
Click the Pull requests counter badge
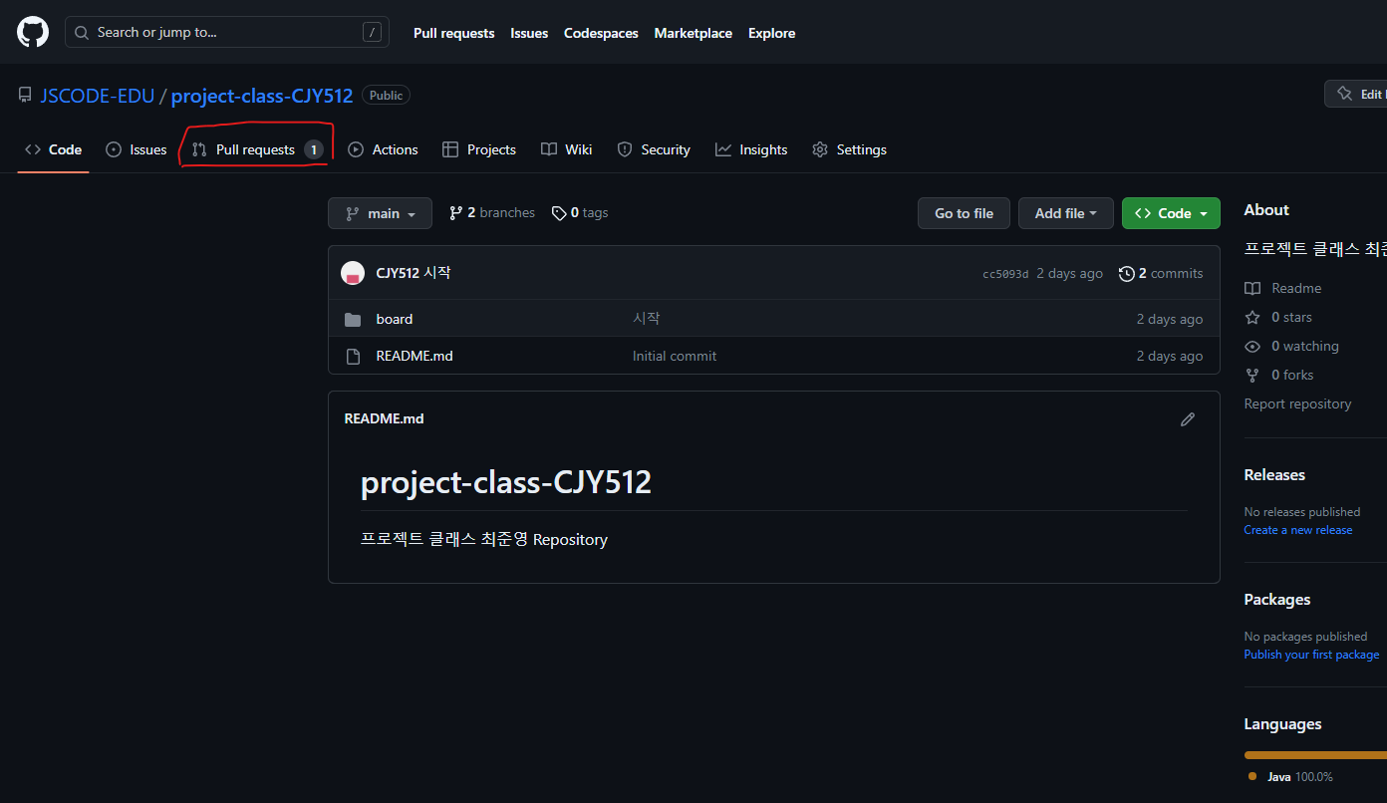[313, 149]
